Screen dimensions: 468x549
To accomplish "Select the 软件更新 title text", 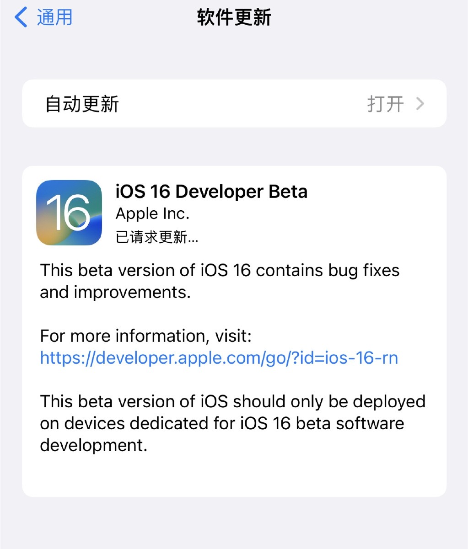I will click(234, 17).
